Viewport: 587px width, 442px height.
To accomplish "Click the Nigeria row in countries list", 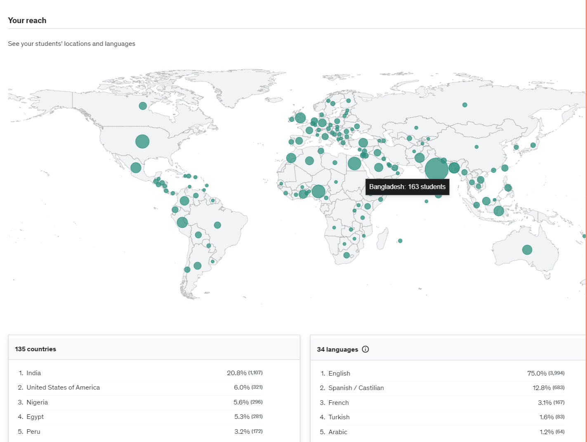I will click(x=37, y=402).
